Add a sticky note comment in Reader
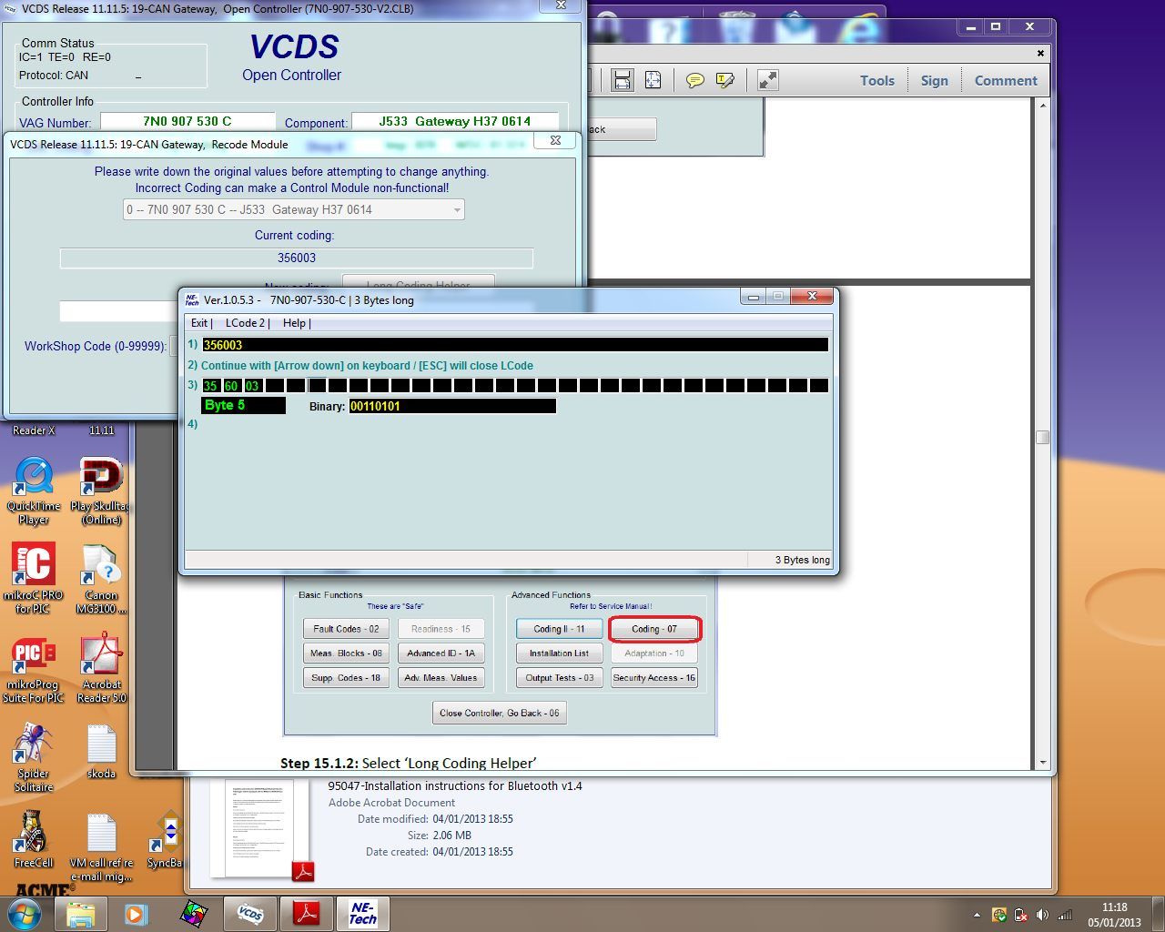The height and width of the screenshot is (932, 1165). point(695,80)
